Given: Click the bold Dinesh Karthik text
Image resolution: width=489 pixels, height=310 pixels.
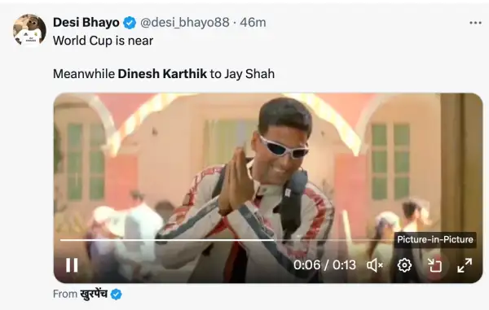Looking at the screenshot, I should 162,74.
